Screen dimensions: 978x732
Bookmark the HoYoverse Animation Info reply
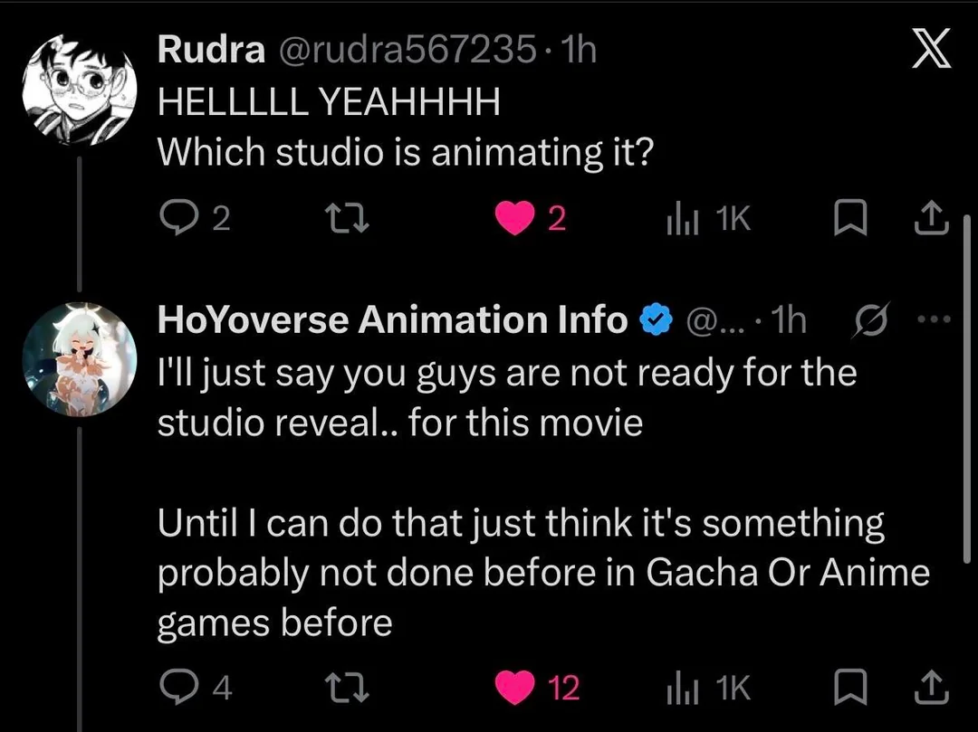[850, 687]
